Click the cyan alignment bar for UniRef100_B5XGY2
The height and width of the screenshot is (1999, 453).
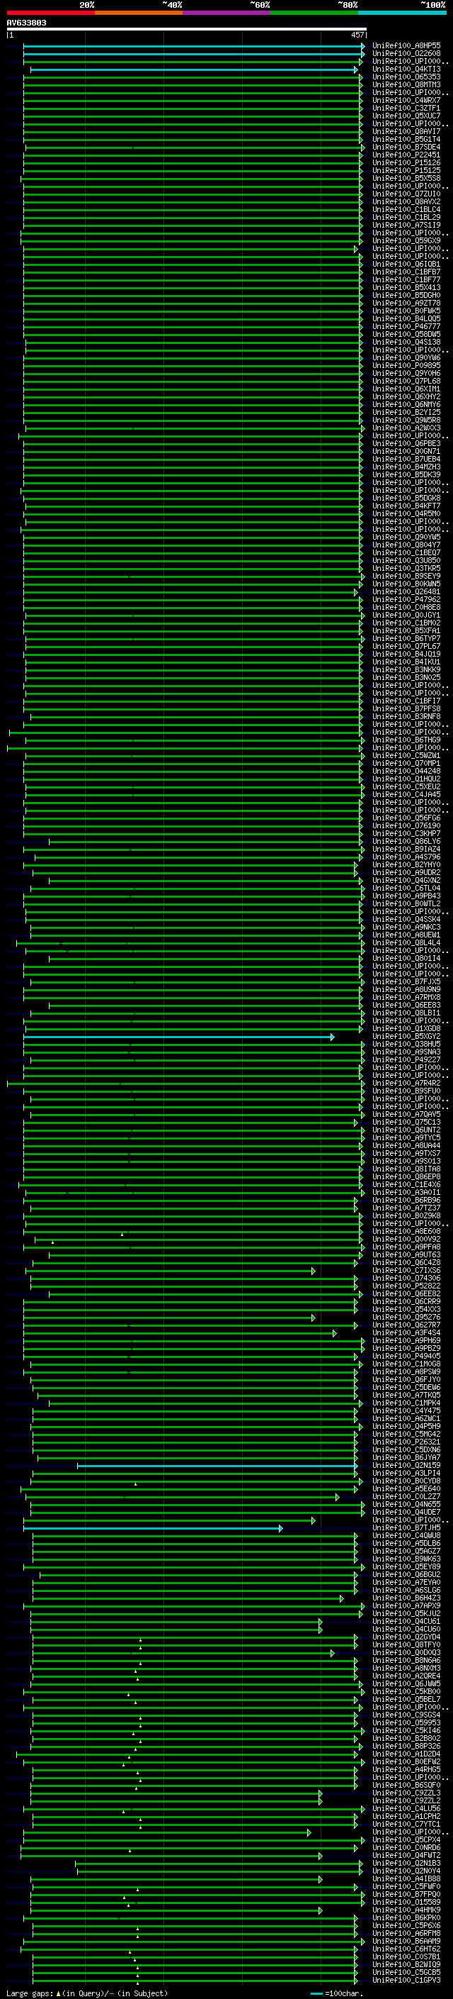pyautogui.click(x=179, y=1037)
